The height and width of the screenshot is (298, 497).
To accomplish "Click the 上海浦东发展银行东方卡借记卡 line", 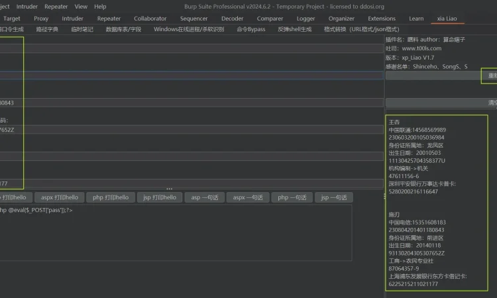I will pyautogui.click(x=427, y=276).
